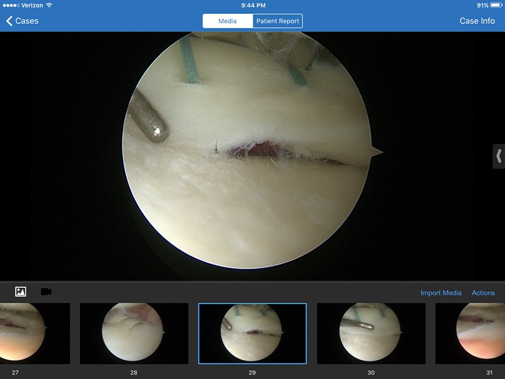This screenshot has width=505, height=379.
Task: Open the Actions menu
Action: (x=483, y=292)
